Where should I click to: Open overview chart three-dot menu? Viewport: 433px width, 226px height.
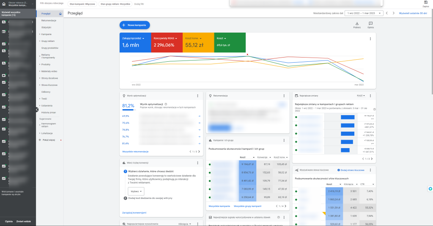pos(370,39)
